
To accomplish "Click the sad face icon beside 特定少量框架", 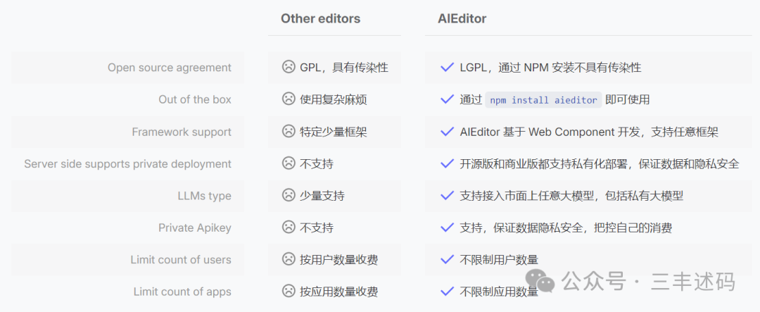I will click(x=289, y=131).
